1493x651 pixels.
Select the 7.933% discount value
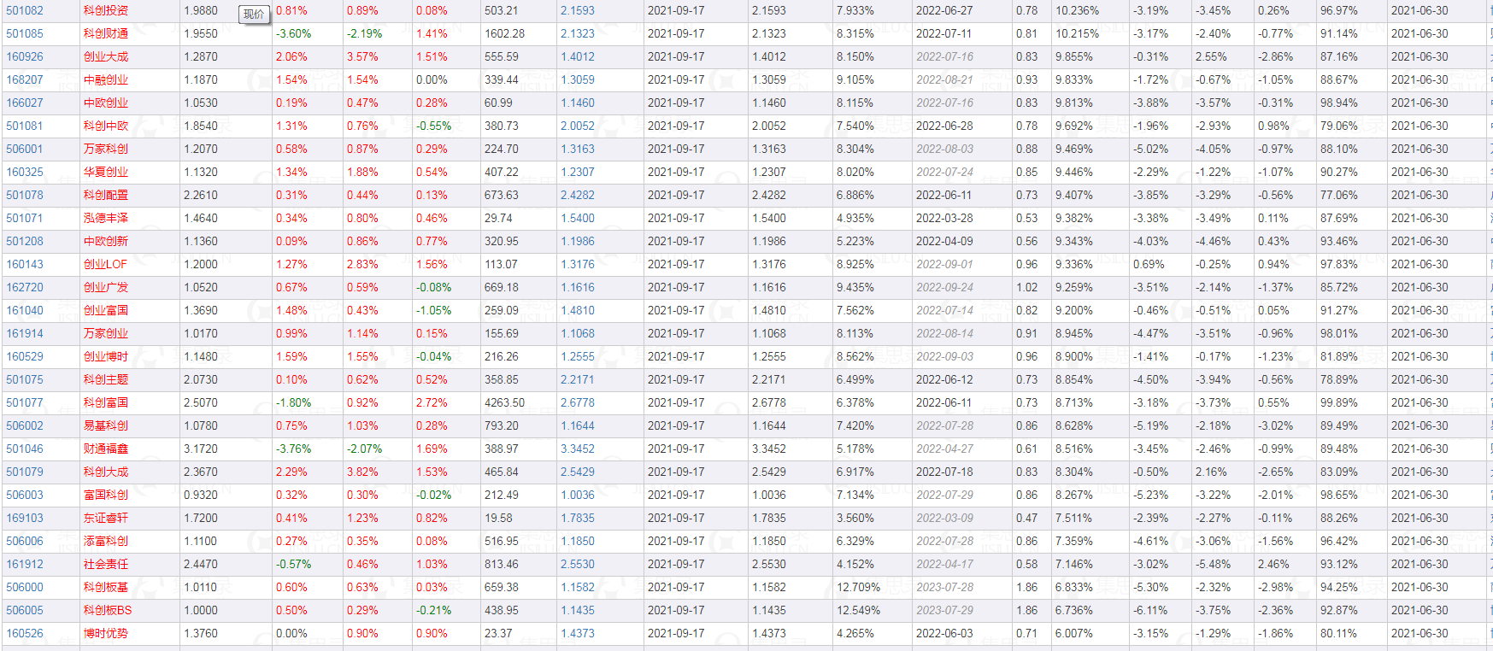click(x=855, y=10)
